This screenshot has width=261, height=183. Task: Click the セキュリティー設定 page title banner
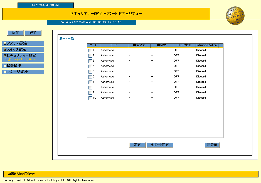pos(106,14)
